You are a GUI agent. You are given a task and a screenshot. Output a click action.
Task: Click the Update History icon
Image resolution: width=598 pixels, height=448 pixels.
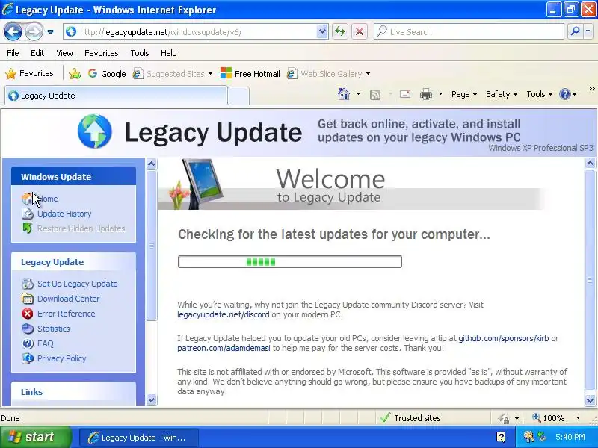(28, 214)
